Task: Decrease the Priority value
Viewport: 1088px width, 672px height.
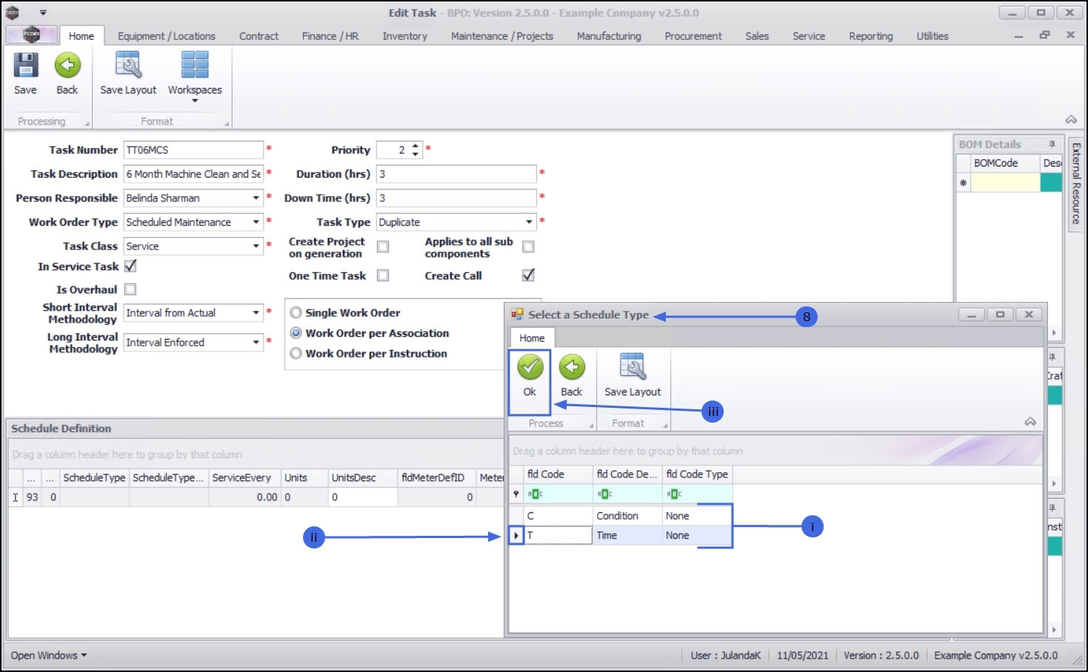Action: pos(415,154)
